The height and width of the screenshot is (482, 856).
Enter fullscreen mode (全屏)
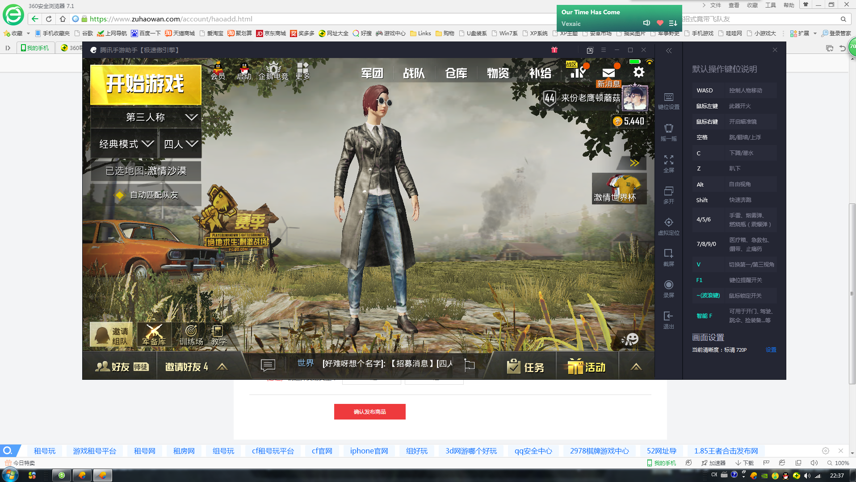[668, 164]
